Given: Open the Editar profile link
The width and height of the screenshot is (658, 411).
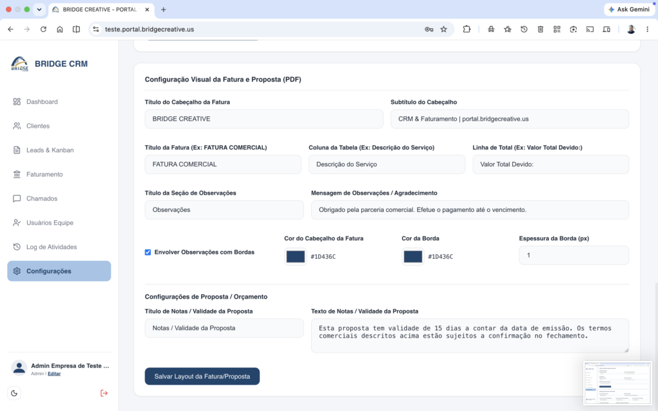Looking at the screenshot, I should pos(54,374).
